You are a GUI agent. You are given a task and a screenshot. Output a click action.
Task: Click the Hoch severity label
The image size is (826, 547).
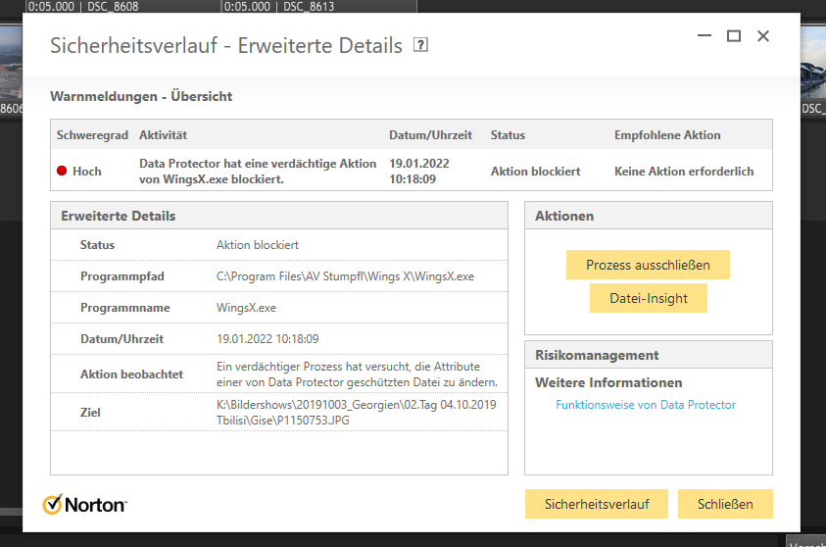point(87,172)
